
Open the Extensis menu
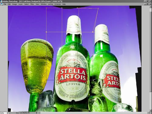click(57, 4)
